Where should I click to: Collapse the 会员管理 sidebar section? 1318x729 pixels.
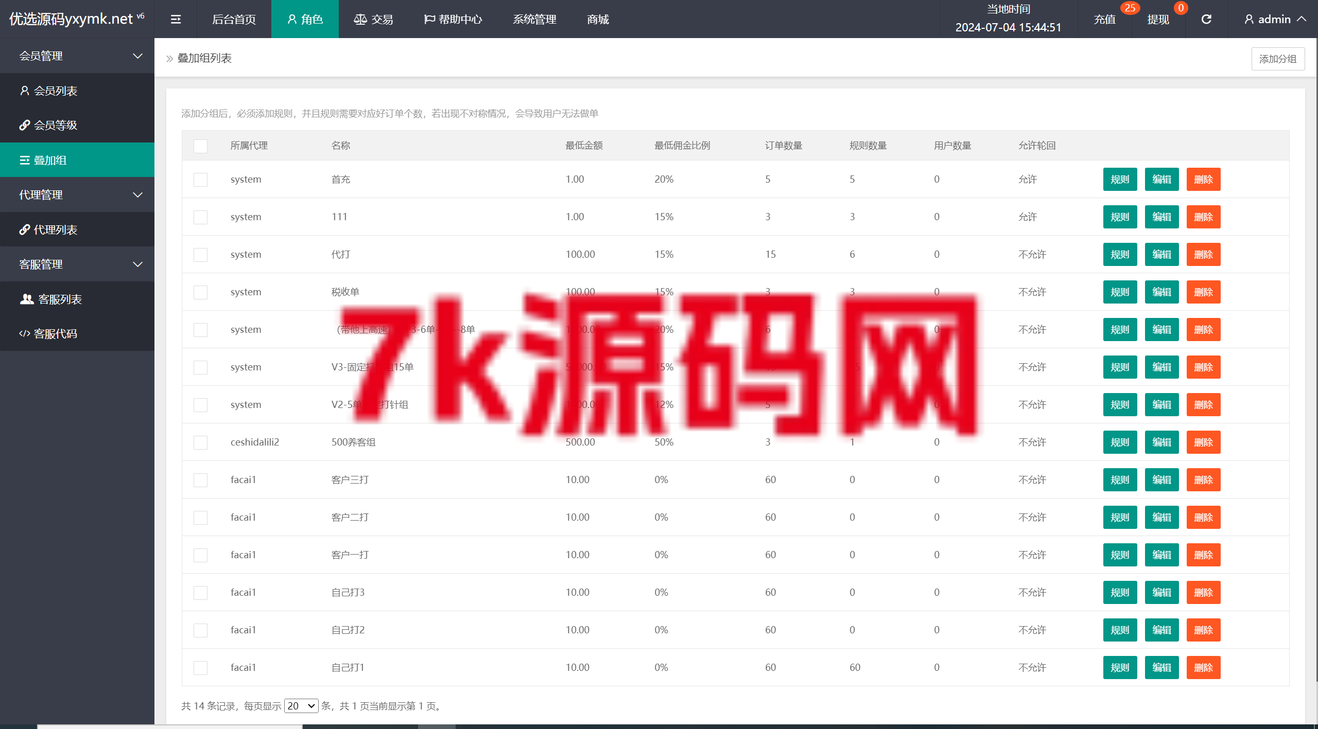coord(77,56)
